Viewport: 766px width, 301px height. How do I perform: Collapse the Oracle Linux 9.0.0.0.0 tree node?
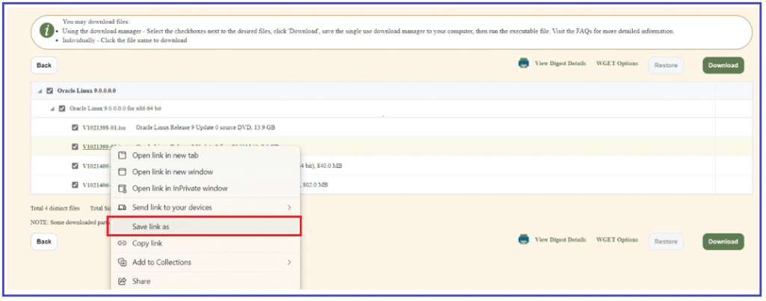click(x=40, y=91)
